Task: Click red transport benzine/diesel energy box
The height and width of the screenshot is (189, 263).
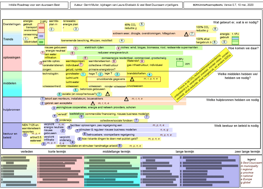Action: [41, 28]
